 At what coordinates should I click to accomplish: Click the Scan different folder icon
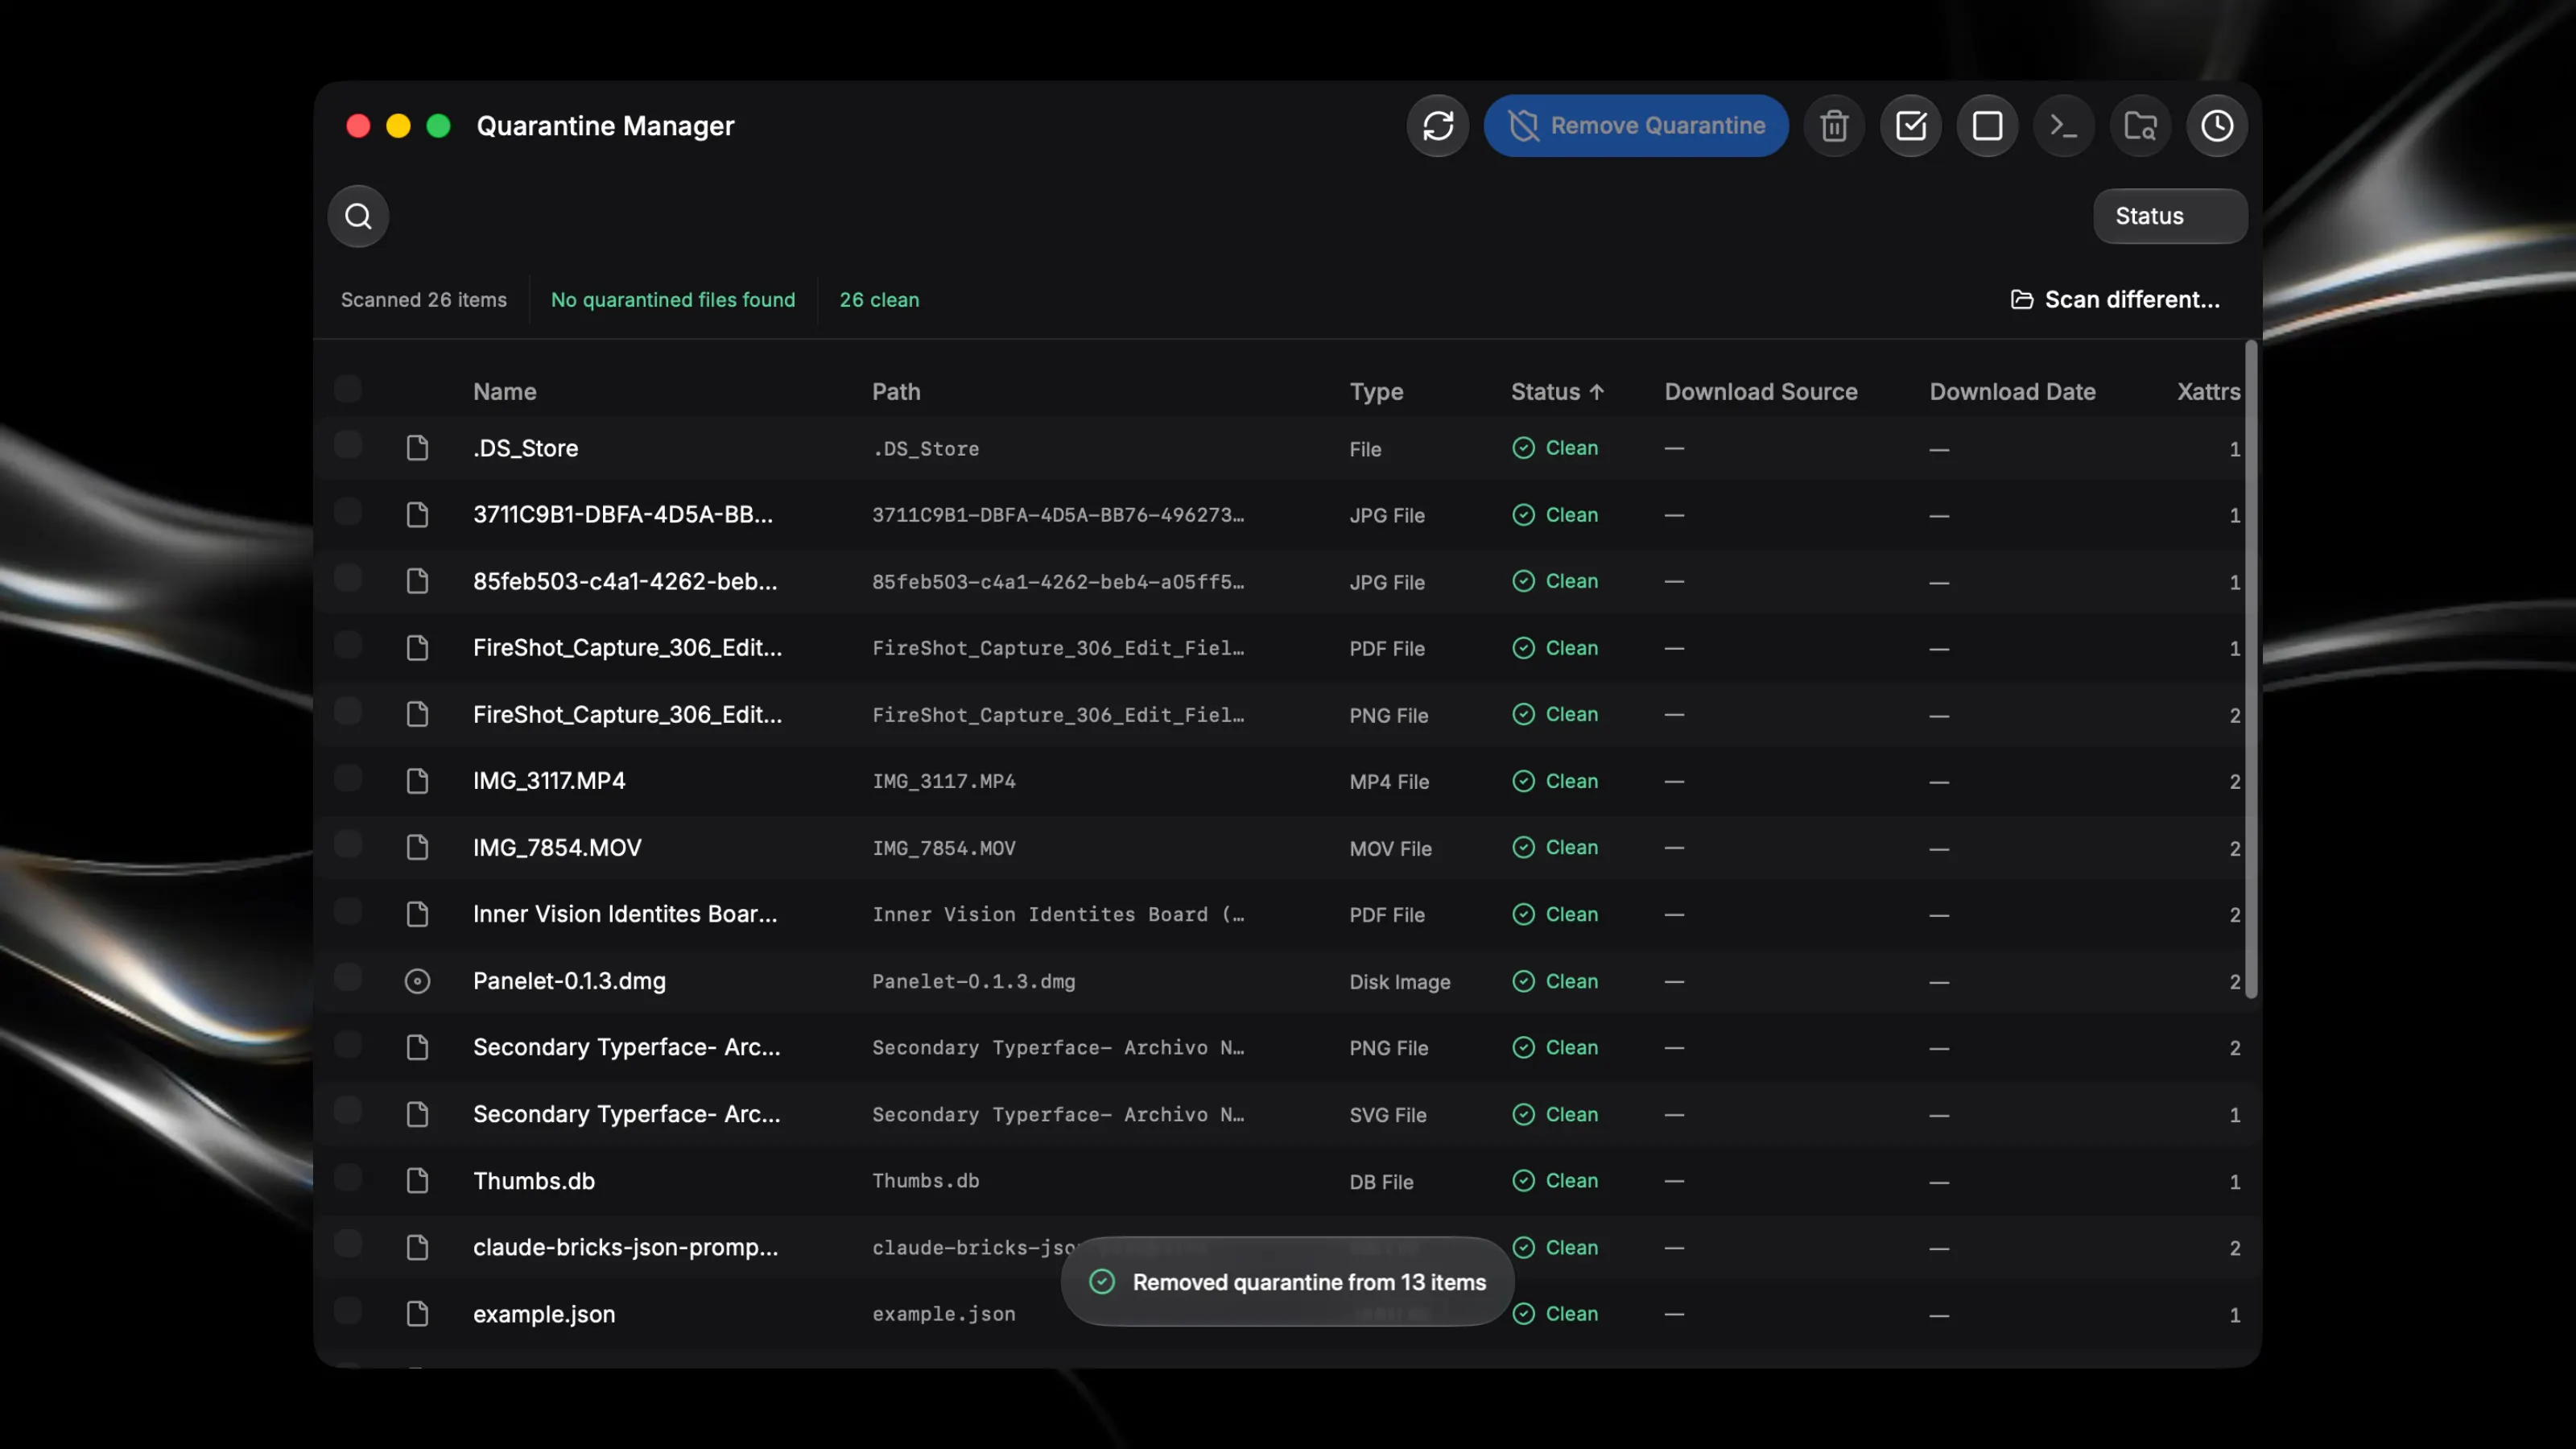2021,300
